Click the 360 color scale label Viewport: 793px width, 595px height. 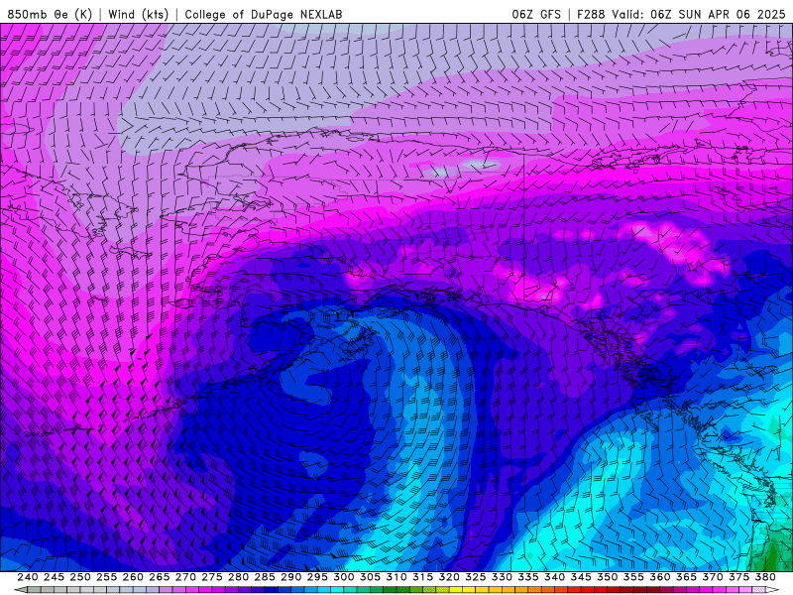point(659,577)
